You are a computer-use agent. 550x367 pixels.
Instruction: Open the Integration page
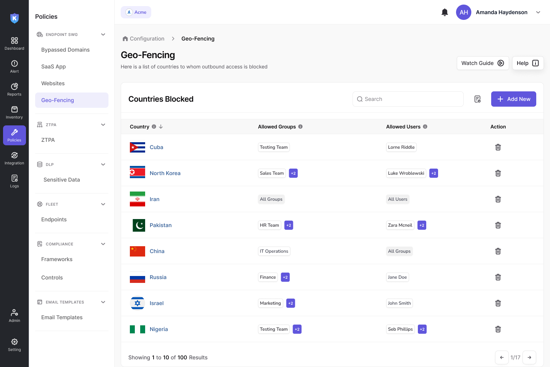click(15, 158)
